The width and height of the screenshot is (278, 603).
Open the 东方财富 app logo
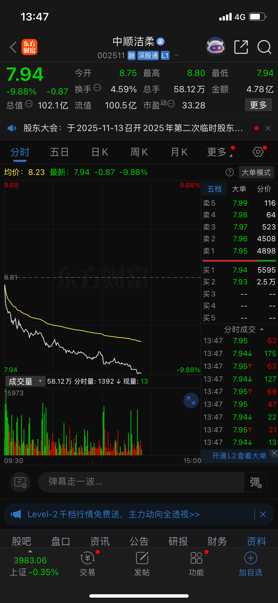[30, 47]
